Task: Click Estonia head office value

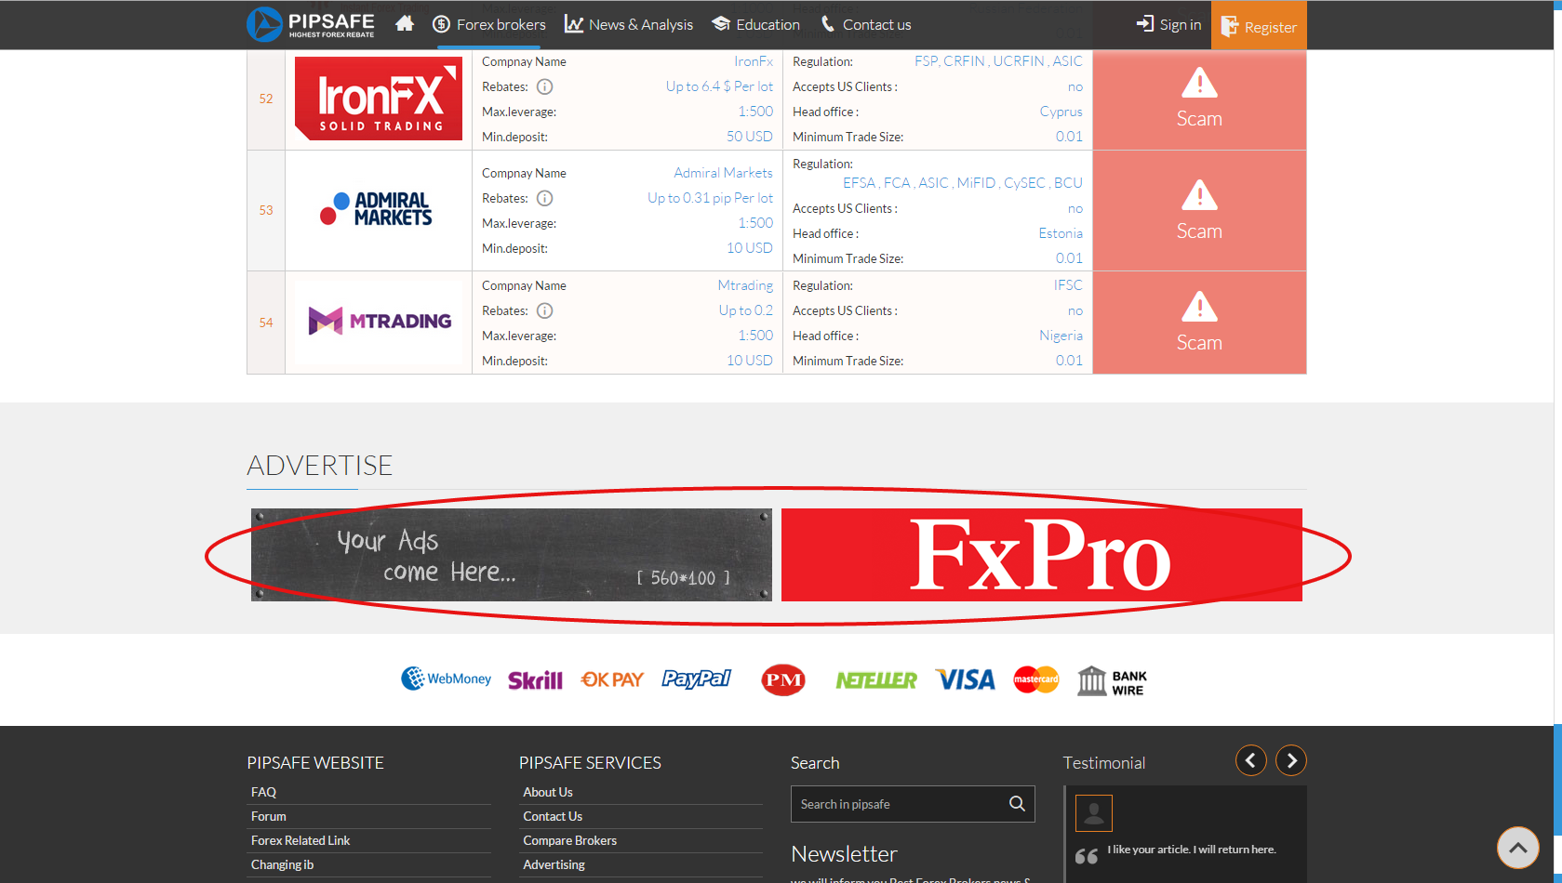Action: click(x=1061, y=233)
